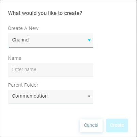Confirm the new channel with Create
Viewport: 137px width, 137px height.
(117, 125)
